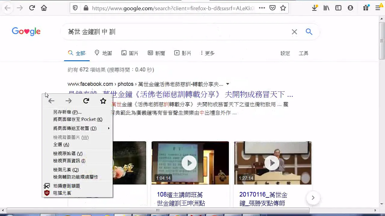Open the 108壇主講師班萬世金鐘訓 video link
385x216 pixels.
point(181,199)
